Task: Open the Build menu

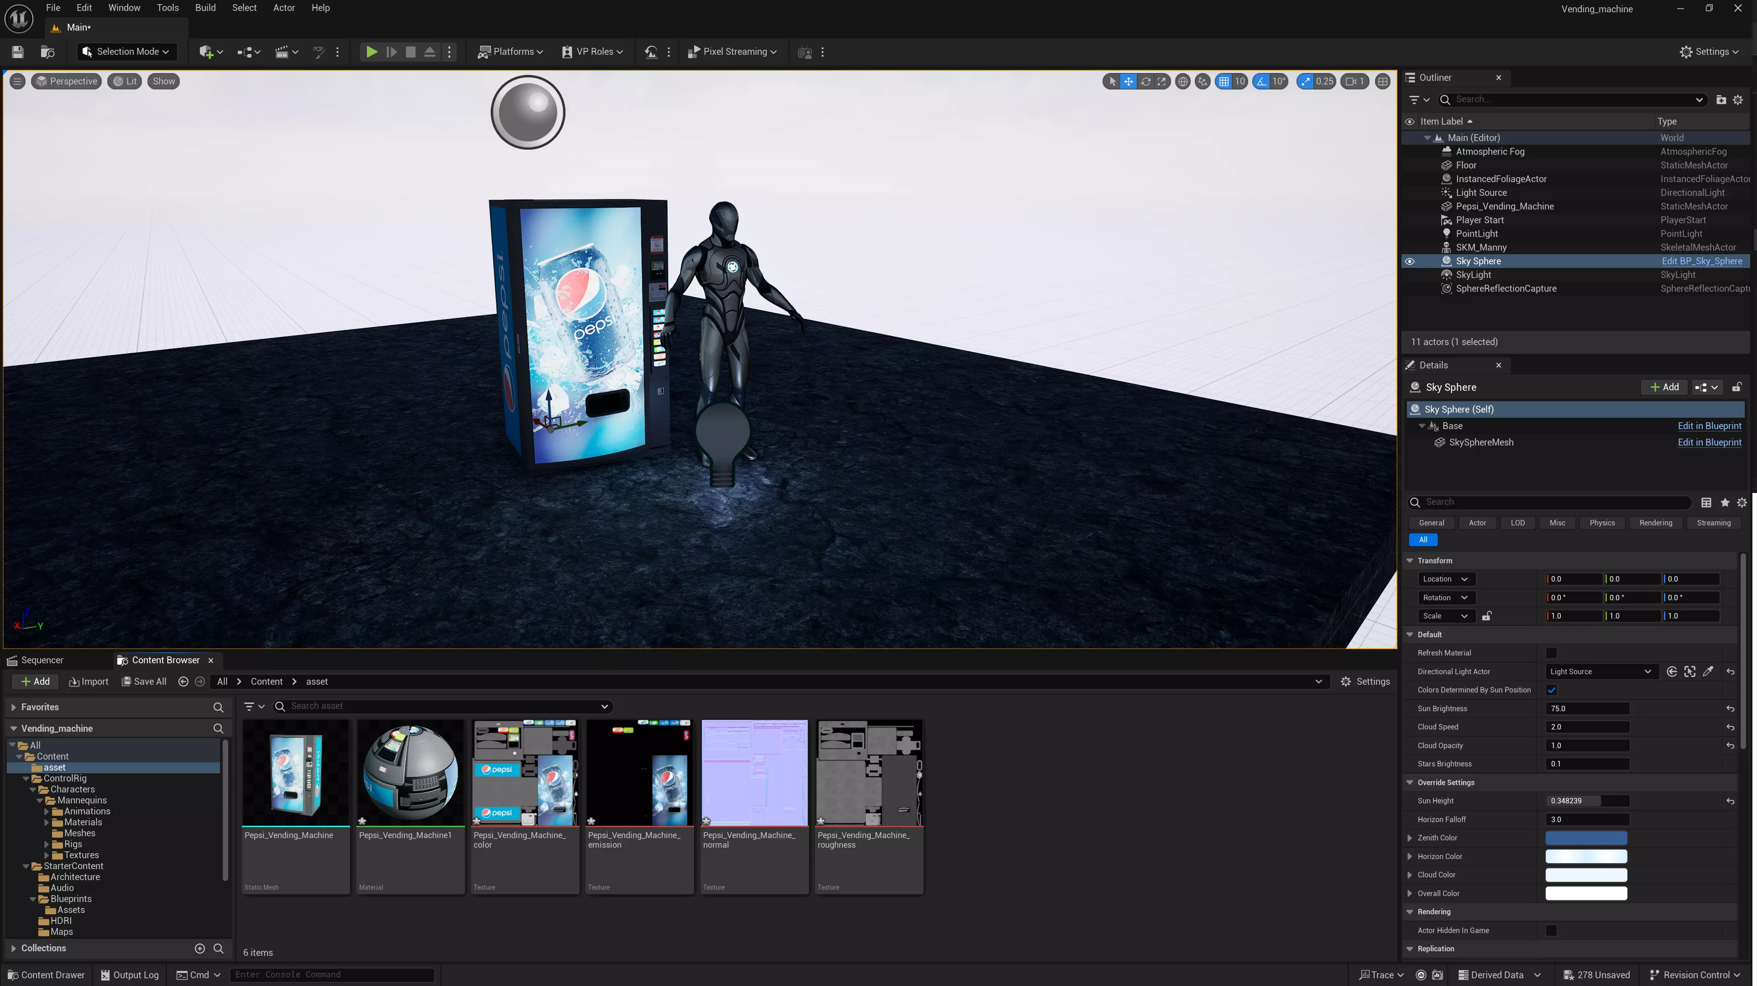Action: pyautogui.click(x=205, y=7)
